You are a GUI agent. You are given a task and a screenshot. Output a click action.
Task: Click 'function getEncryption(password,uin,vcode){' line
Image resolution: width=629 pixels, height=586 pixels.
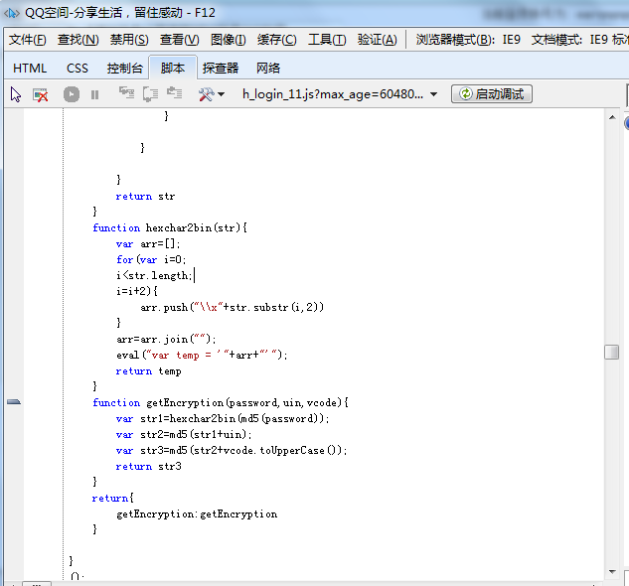point(221,402)
